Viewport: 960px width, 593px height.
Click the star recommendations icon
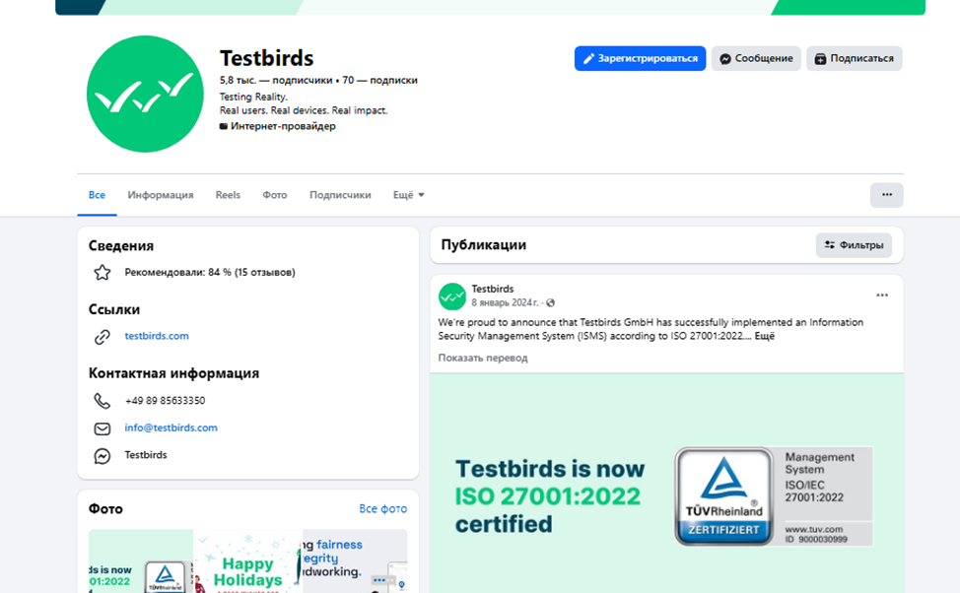[x=103, y=272]
